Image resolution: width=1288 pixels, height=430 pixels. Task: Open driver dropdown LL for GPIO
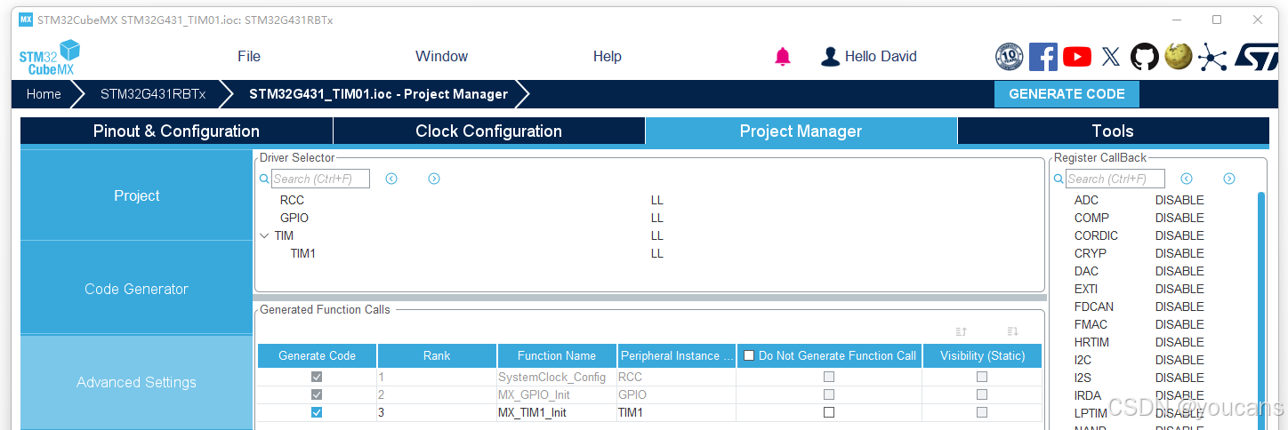click(x=657, y=218)
